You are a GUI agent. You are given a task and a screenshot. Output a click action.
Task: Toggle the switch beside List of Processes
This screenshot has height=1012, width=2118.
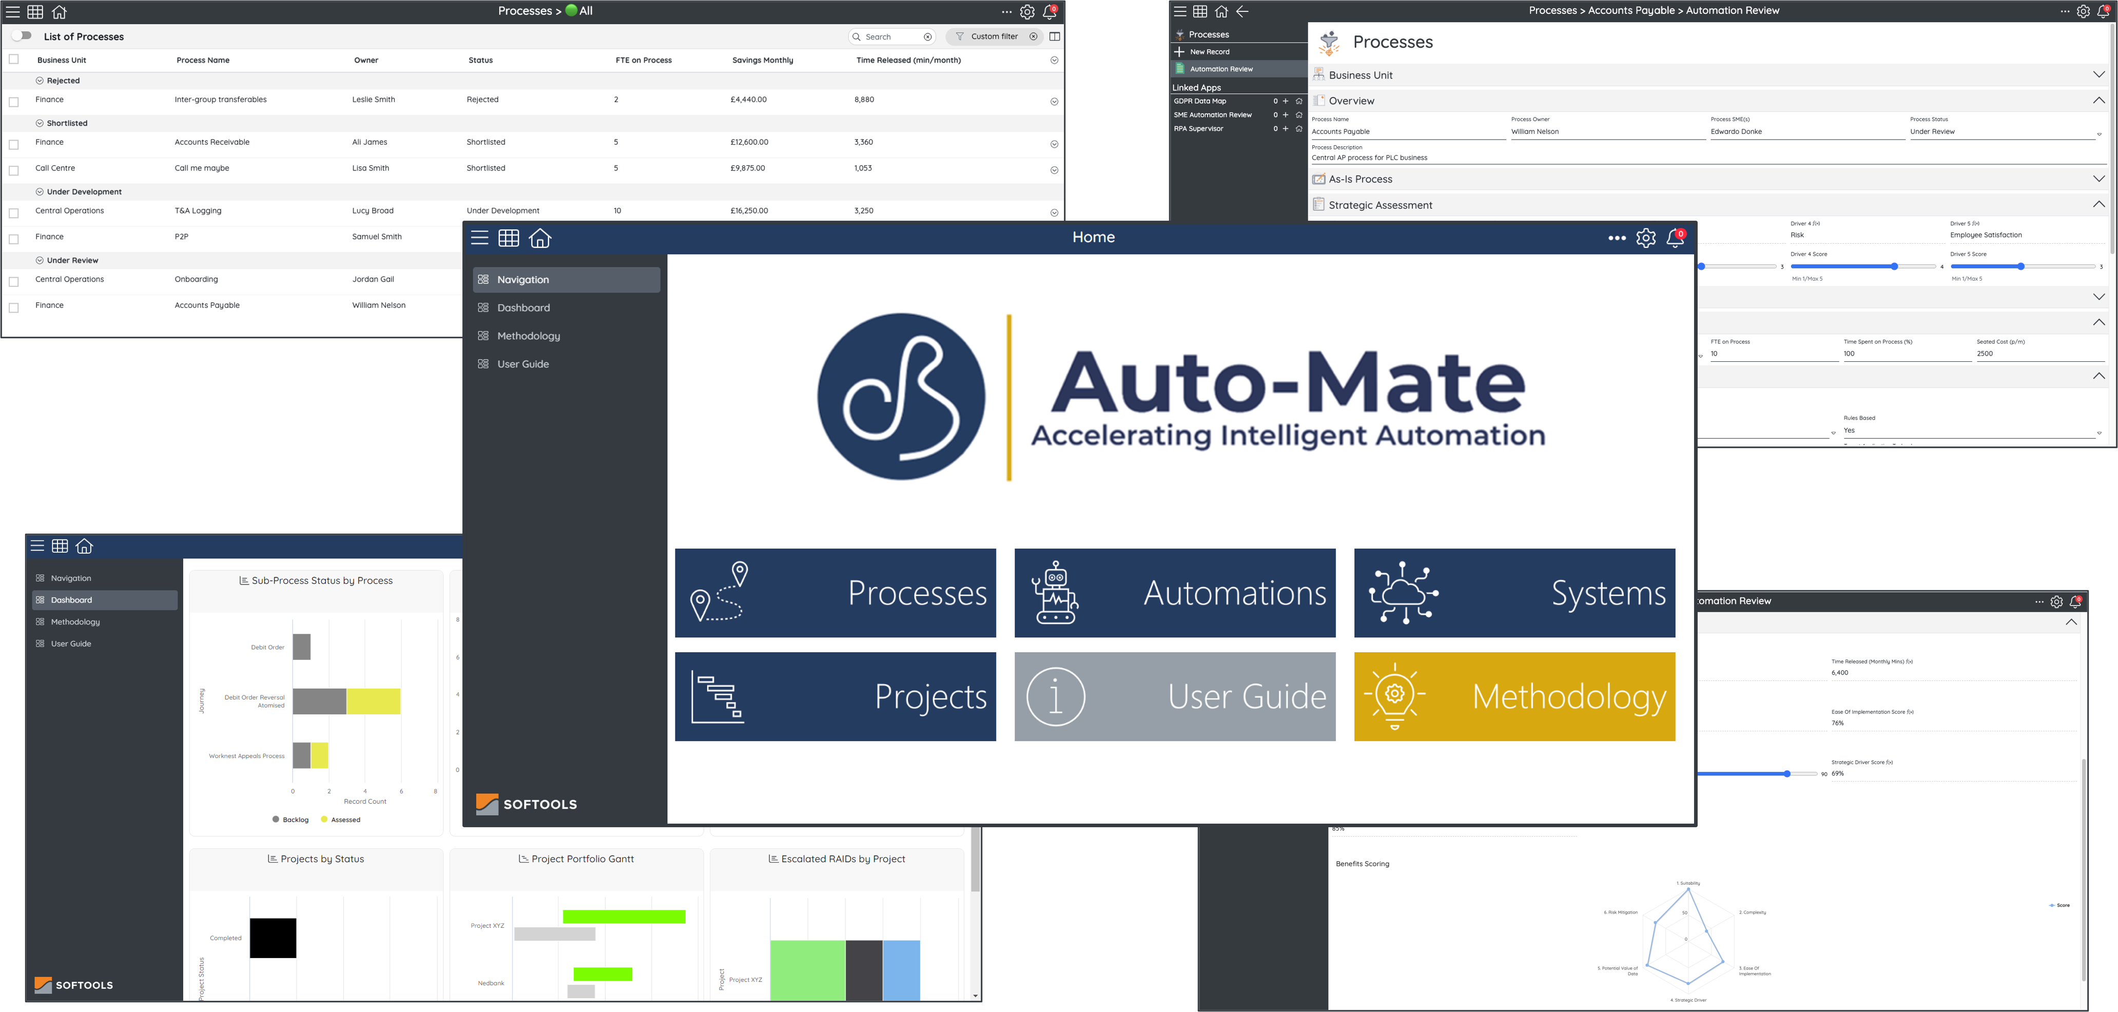click(22, 36)
